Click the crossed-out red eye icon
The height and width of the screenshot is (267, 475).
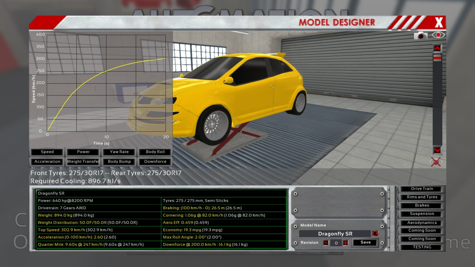436,162
